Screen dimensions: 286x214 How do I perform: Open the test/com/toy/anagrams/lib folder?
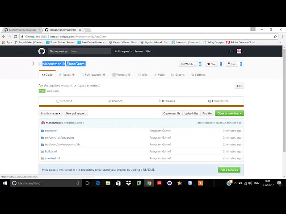pos(62,144)
